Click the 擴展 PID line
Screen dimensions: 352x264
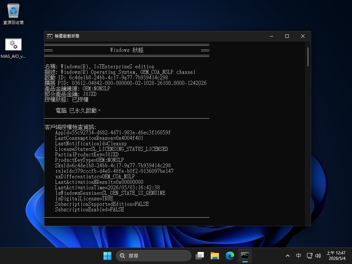(x=125, y=83)
